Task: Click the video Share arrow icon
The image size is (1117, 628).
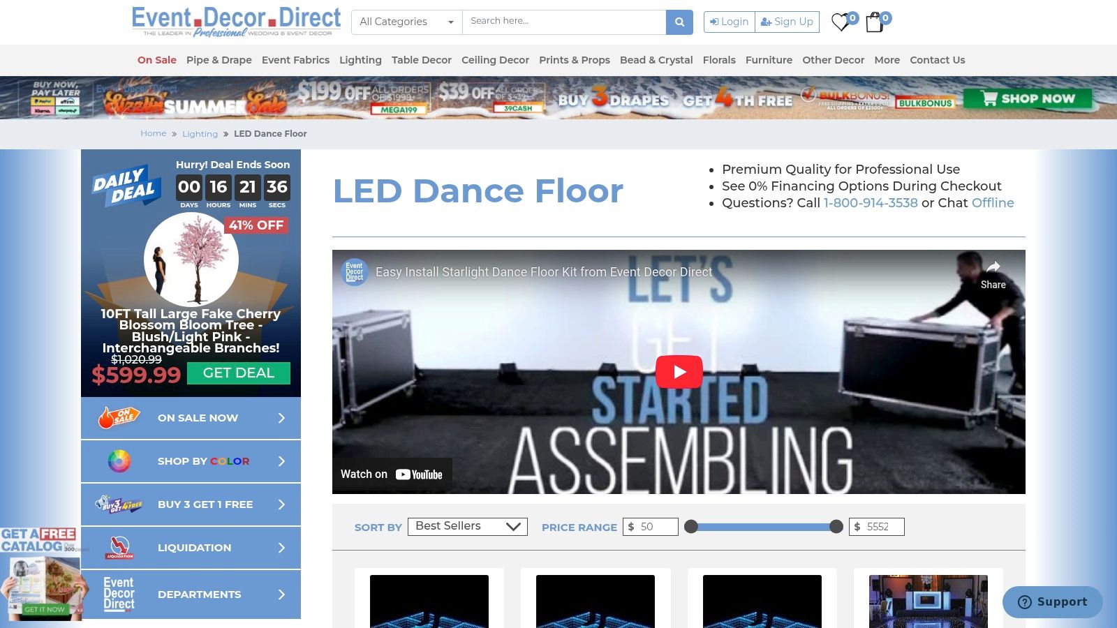Action: tap(993, 267)
